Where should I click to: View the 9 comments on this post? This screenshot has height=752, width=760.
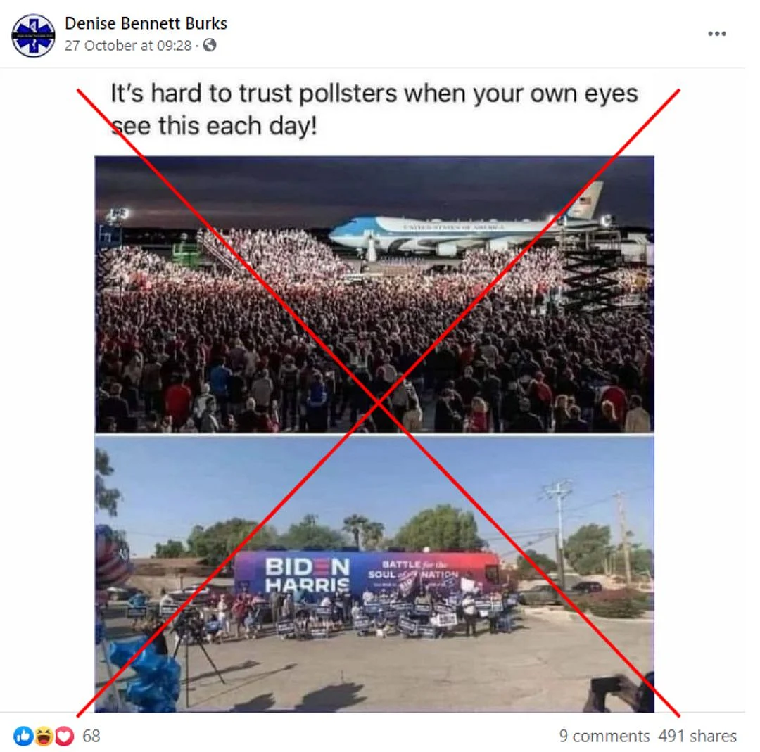[604, 736]
